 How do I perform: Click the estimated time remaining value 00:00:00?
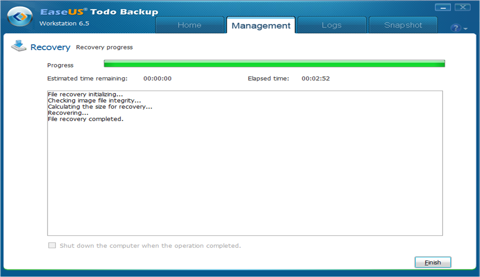click(157, 78)
